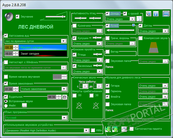
Task: Enable Грачи, вороны checkbox
Action: [107, 38]
